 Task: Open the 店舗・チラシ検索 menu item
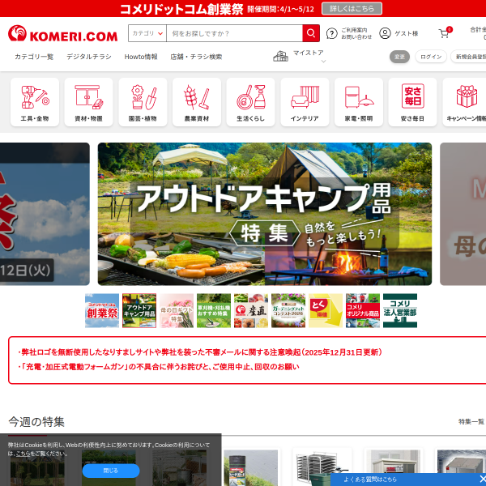[196, 57]
